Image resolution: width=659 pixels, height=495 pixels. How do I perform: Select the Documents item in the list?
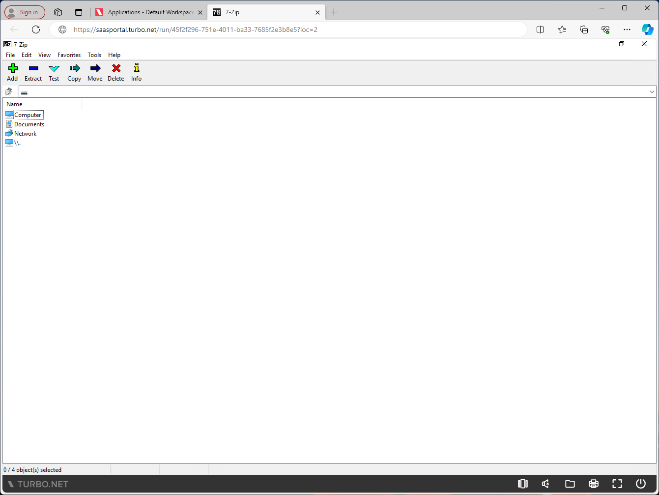[29, 124]
